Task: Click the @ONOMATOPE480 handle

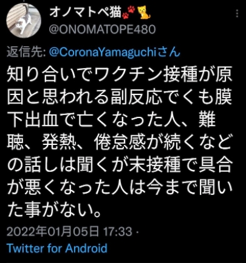Action: [x=102, y=29]
